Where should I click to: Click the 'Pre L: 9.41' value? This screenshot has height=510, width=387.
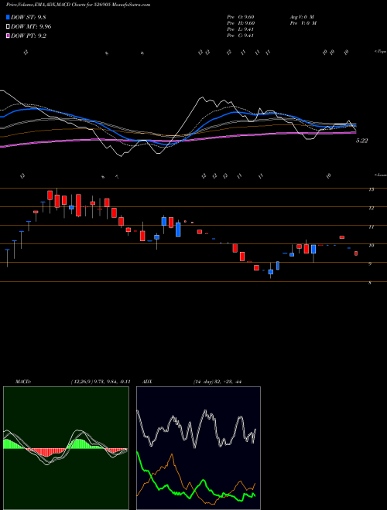tap(241, 29)
